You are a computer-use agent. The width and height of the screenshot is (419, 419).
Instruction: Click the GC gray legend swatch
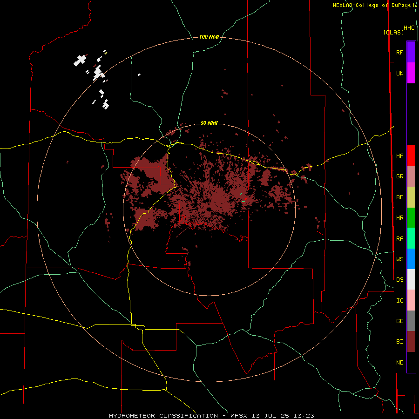tap(411, 321)
